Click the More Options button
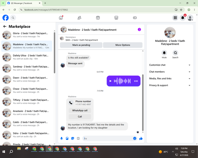198x158 pixels. click(x=123, y=45)
